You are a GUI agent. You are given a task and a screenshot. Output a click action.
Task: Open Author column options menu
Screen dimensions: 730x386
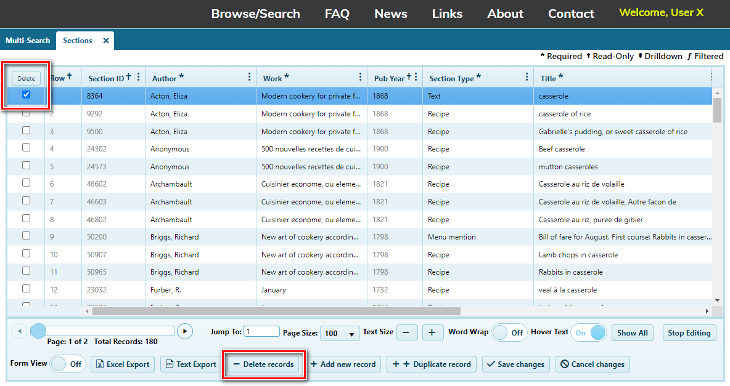[x=249, y=77]
